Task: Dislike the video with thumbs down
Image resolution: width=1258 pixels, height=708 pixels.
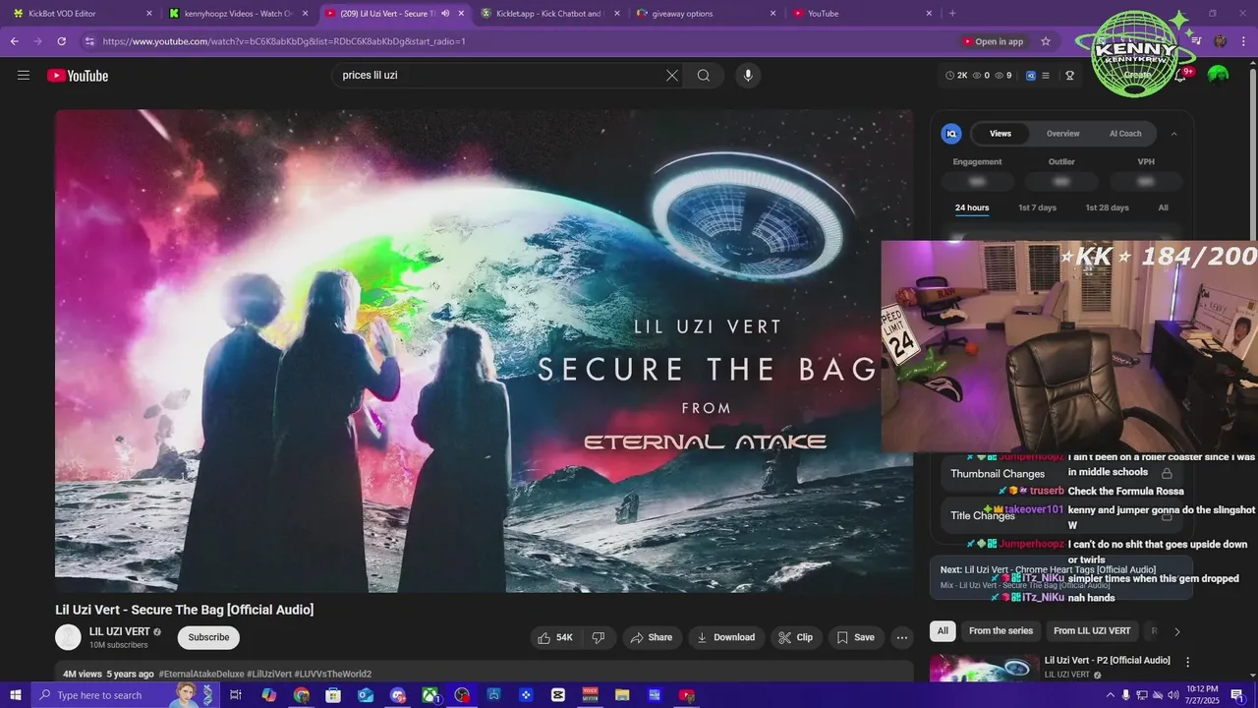Action: (598, 637)
